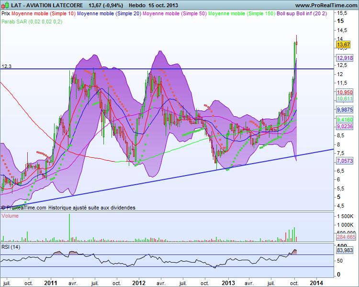Viewport: 359px width, 287px height.
Task: Click the '13,67 (-0,94%)' quote text
Action: [x=106, y=5]
